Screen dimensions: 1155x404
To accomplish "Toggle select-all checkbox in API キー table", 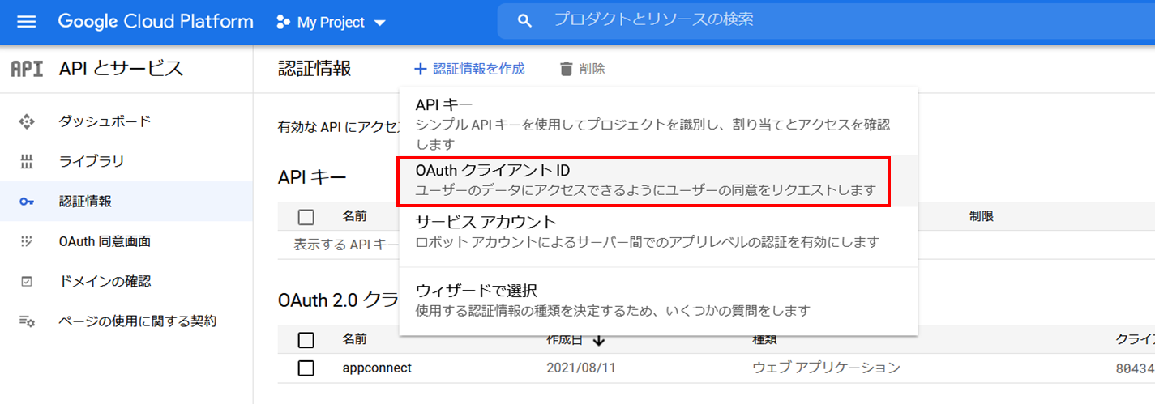I will (306, 217).
